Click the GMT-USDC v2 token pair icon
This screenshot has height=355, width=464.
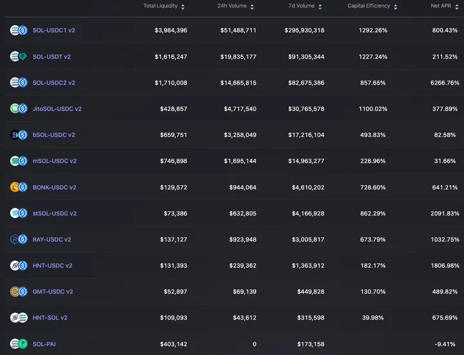[x=18, y=292]
